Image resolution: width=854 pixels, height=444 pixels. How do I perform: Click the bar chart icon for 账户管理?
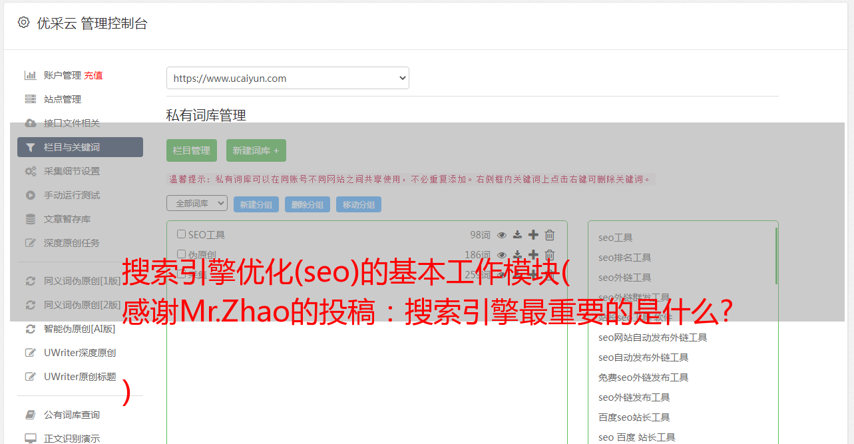coord(30,75)
